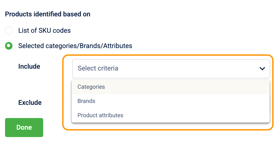
Task: Click the green "Selected categories/Brands/Attributes" radio button
Action: (9, 46)
